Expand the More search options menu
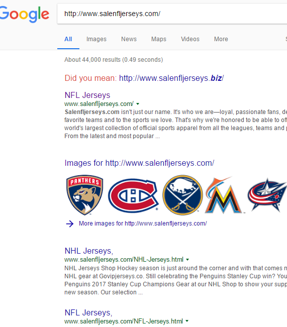The width and height of the screenshot is (287, 327). pos(221,39)
